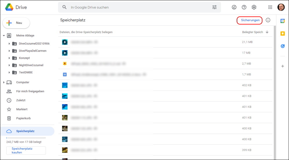
Task: Click the storage usage progress bar
Action: (26, 138)
